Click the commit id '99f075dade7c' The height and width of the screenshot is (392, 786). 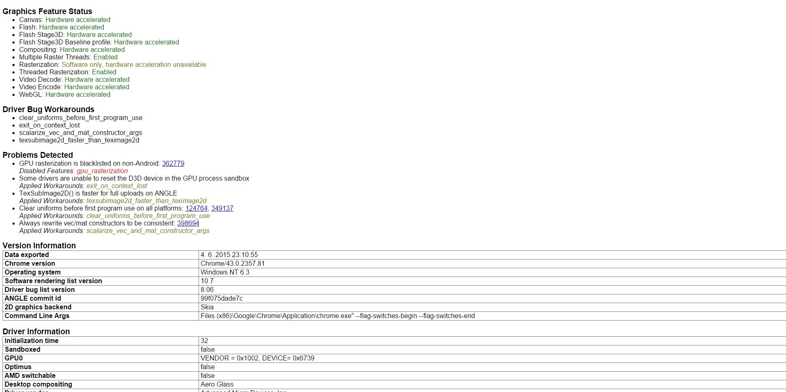tap(222, 299)
